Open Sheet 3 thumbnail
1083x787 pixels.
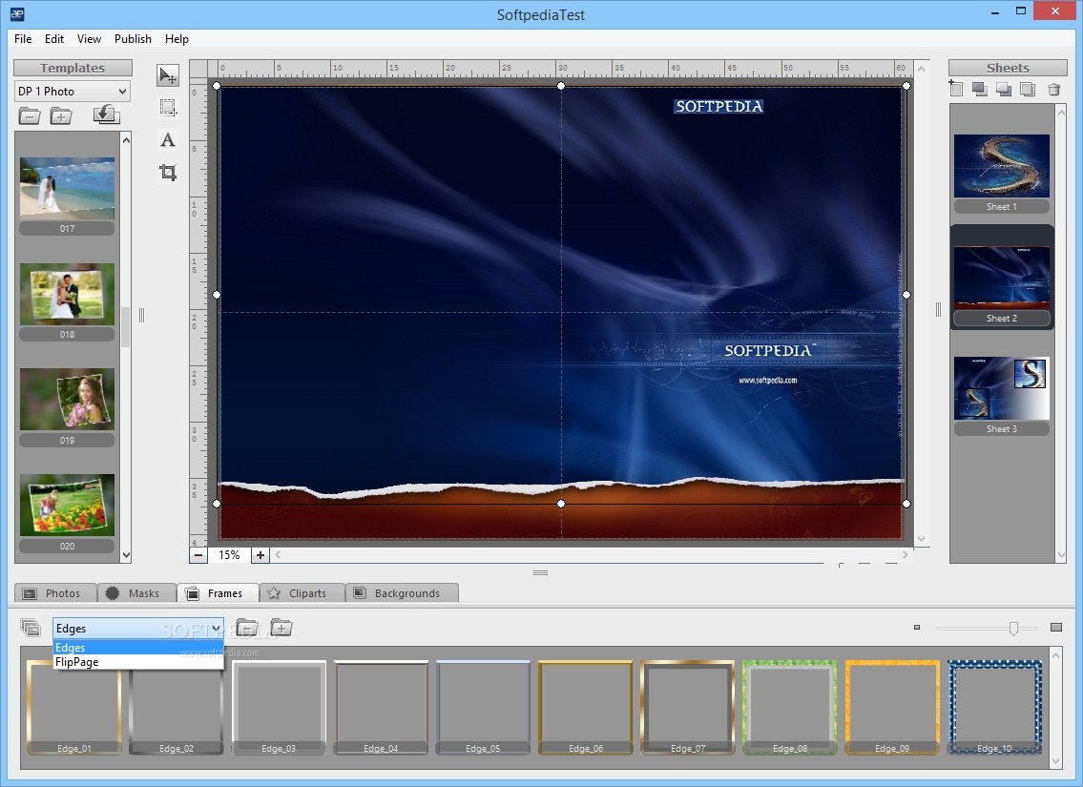click(1002, 388)
